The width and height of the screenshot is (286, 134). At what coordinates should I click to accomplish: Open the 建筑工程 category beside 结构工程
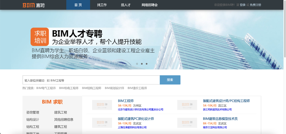[x=60, y=127]
